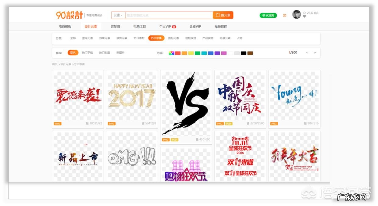Select the 漂浮元素 category filter

pos(87,38)
